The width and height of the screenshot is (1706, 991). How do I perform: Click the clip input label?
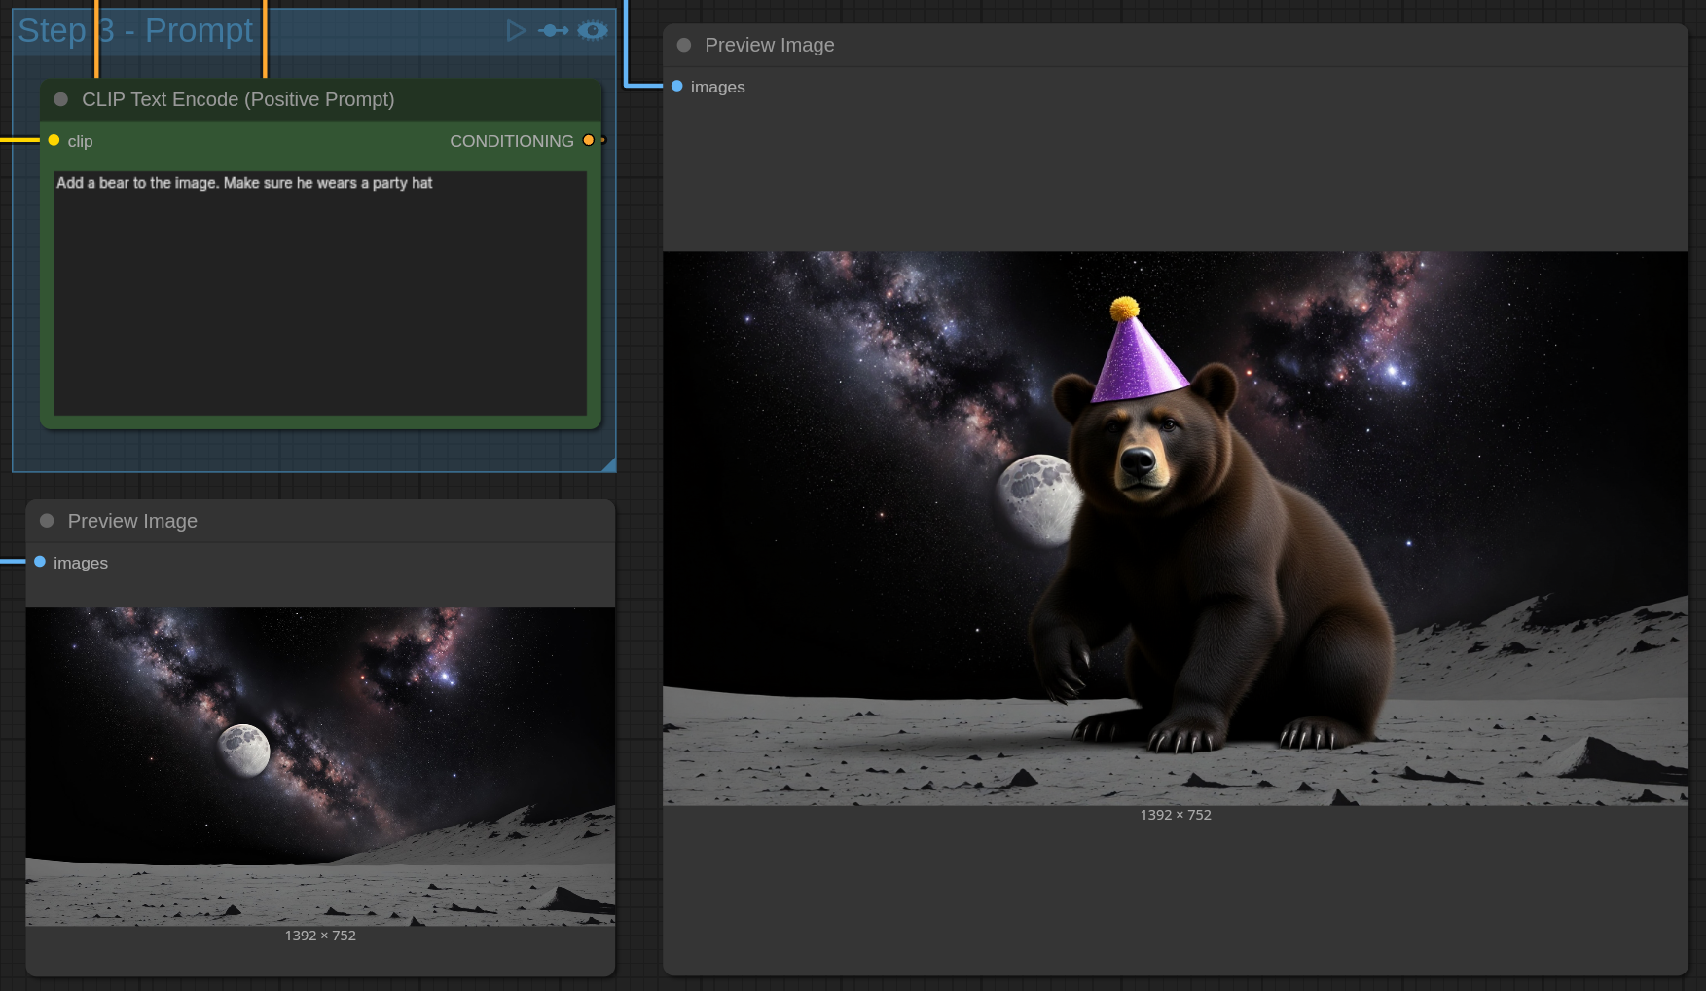[81, 141]
